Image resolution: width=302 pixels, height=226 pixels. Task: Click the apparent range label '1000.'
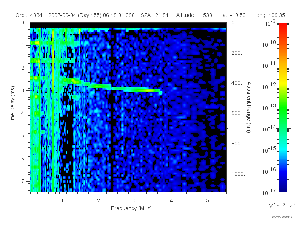(x=238, y=174)
